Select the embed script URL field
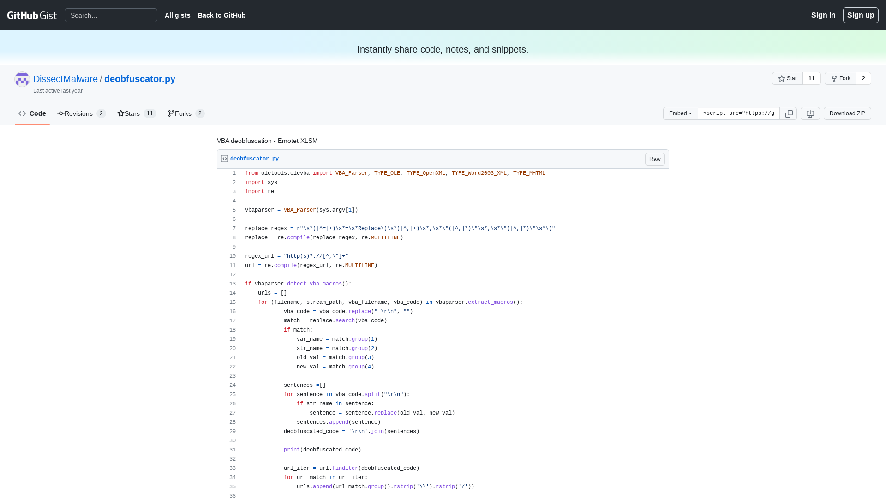The width and height of the screenshot is (886, 498). (x=739, y=113)
